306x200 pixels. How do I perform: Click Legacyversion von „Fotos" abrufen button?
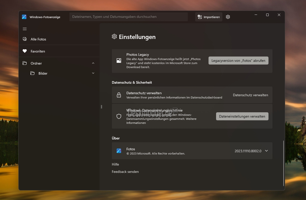(x=238, y=61)
